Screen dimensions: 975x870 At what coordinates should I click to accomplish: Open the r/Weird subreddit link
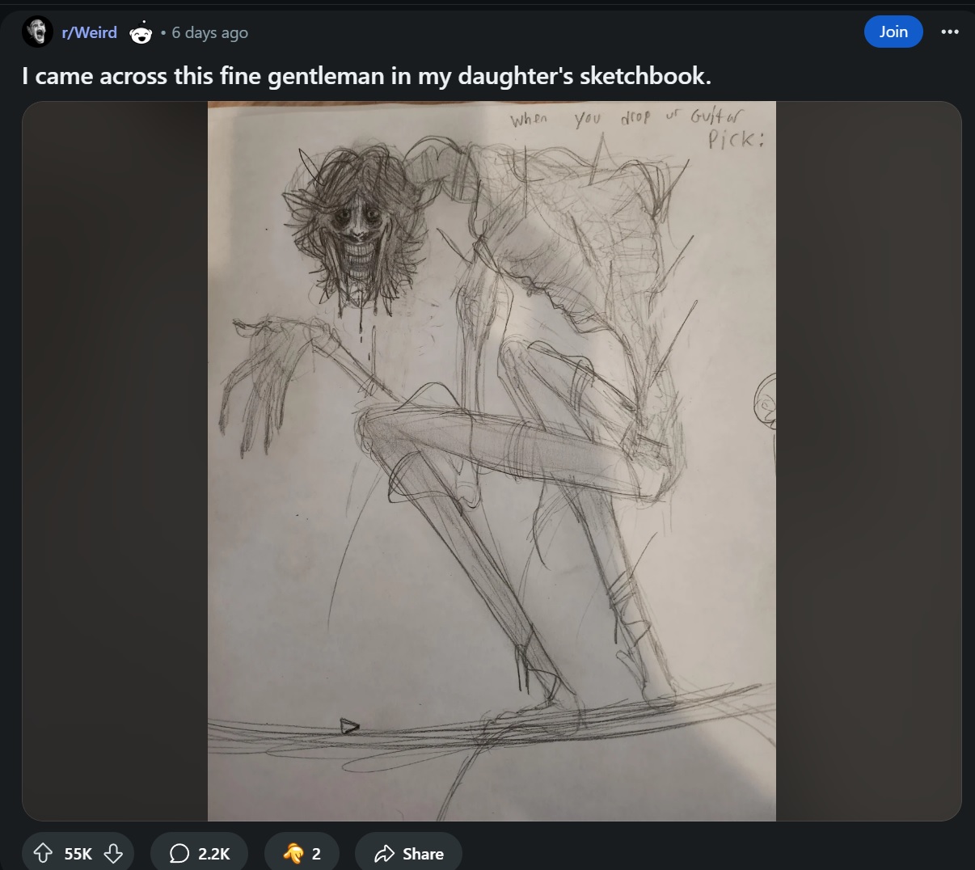pyautogui.click(x=90, y=32)
